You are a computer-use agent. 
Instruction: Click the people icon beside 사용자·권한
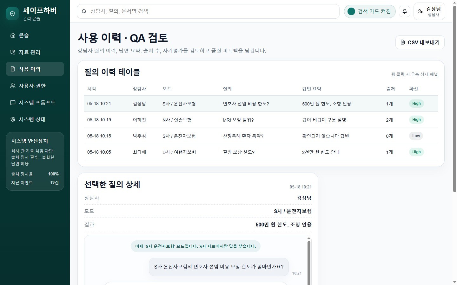[x=13, y=85]
